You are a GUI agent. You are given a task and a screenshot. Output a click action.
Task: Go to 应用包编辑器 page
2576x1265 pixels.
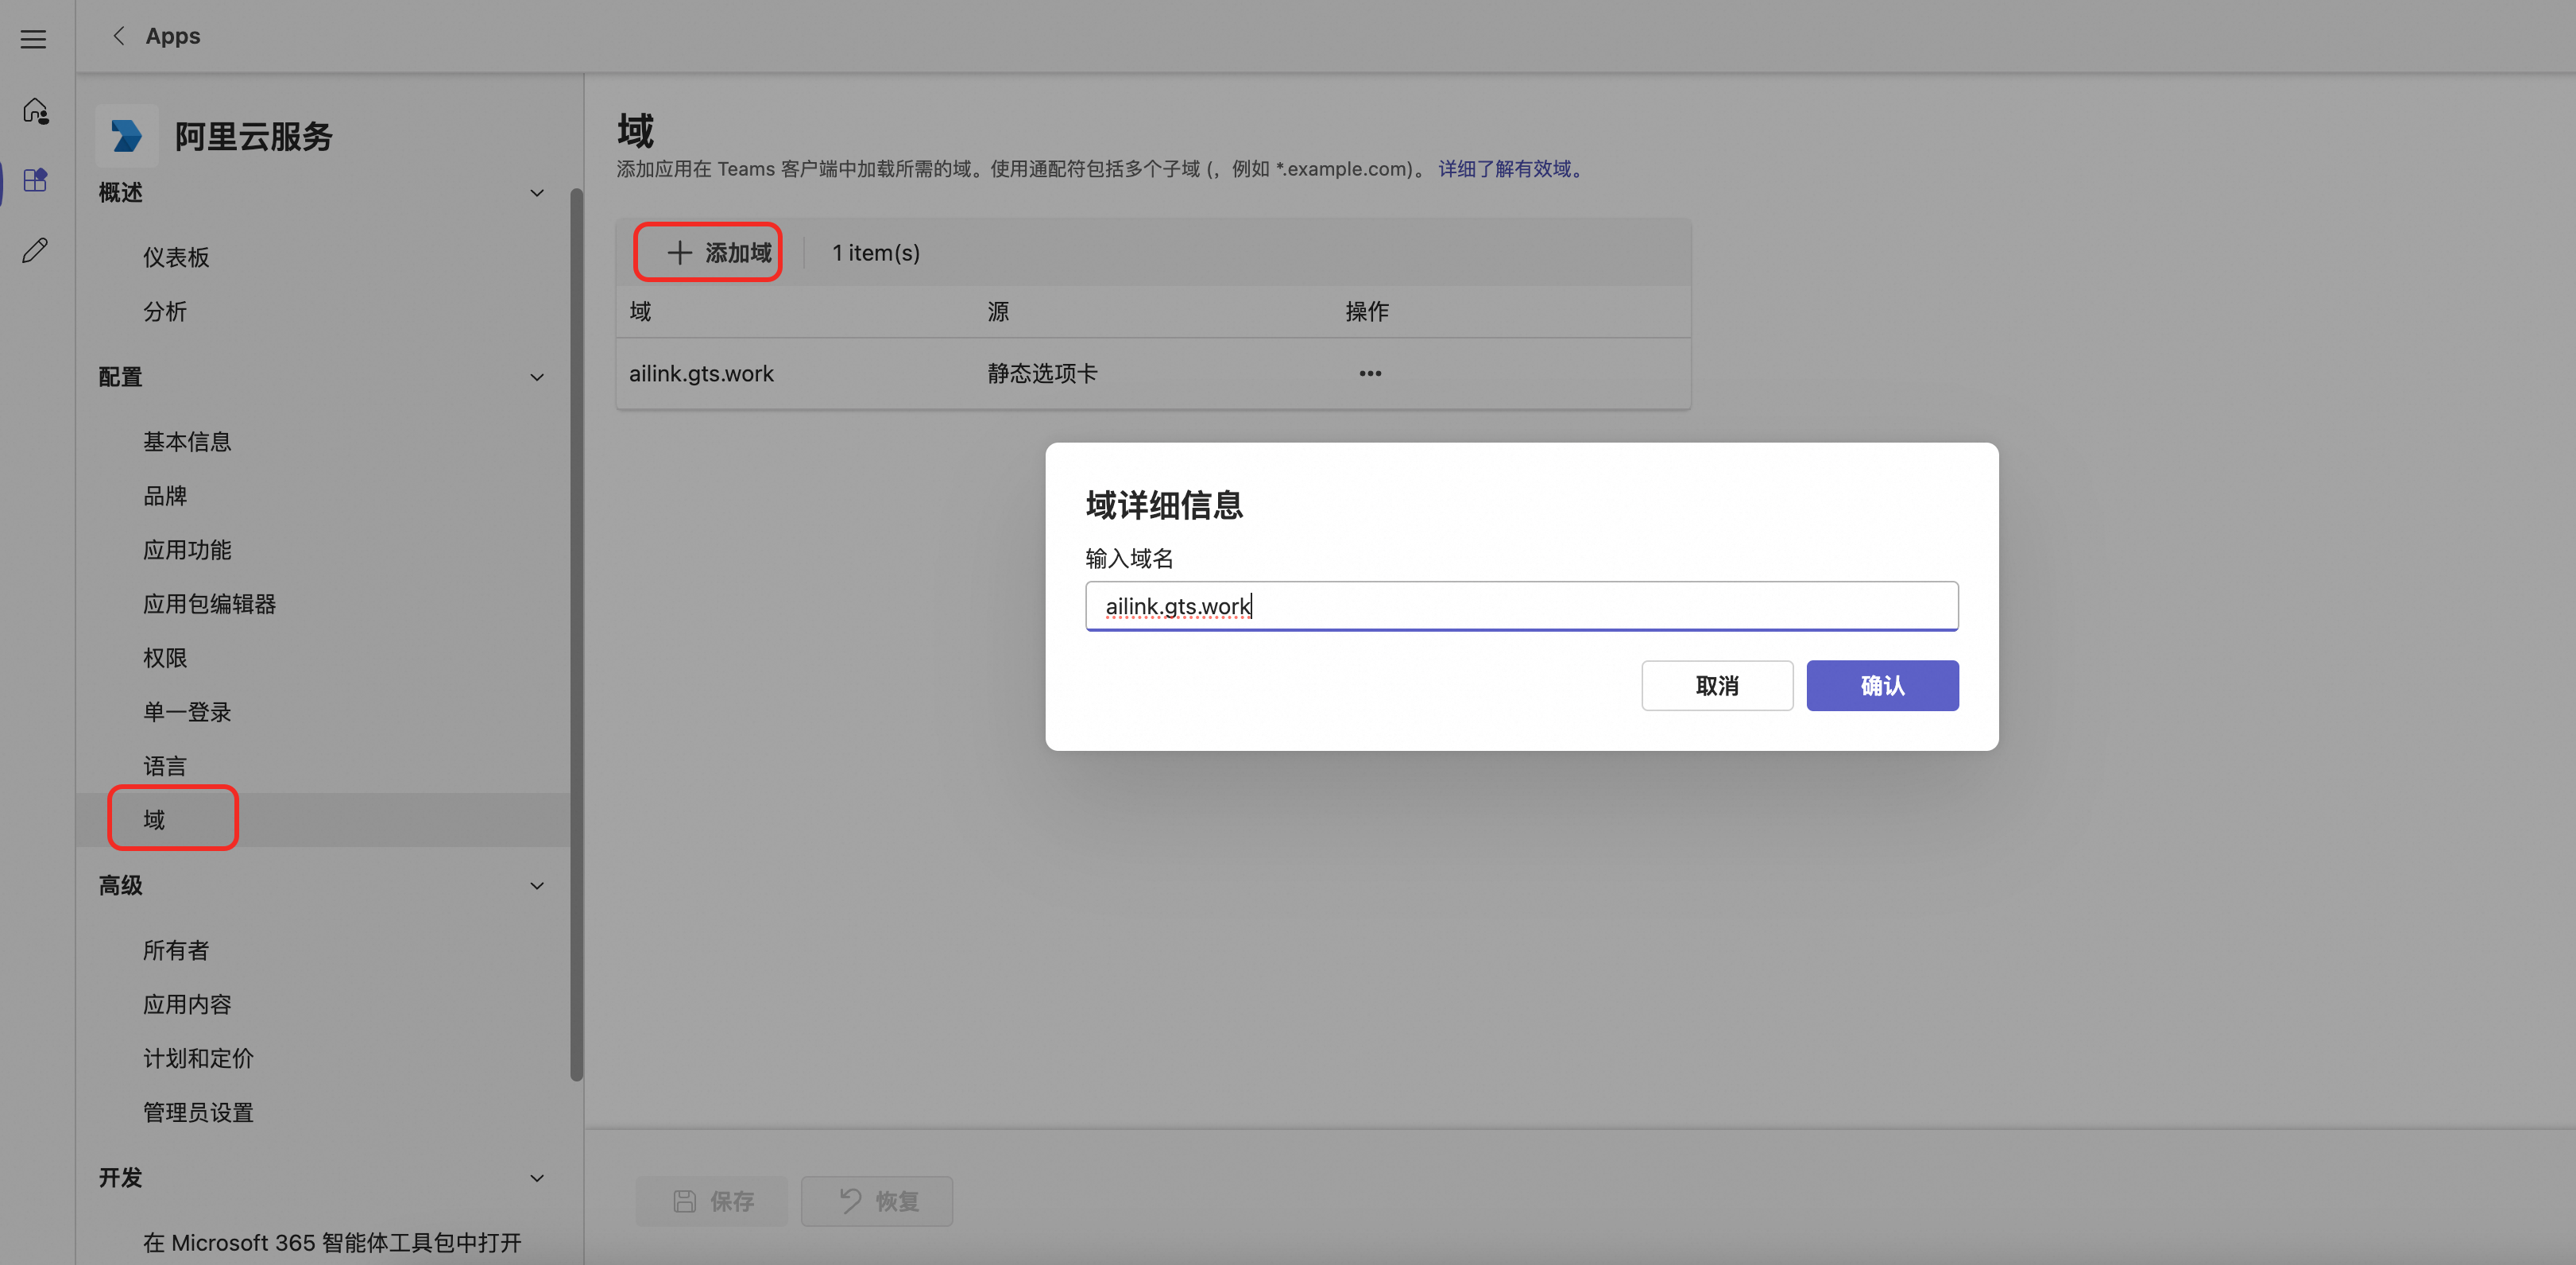[209, 603]
